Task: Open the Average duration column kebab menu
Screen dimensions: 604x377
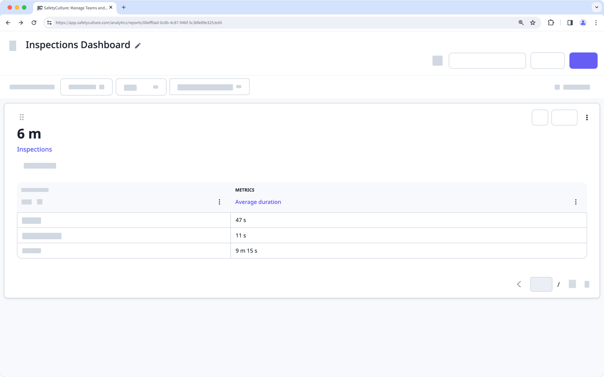Action: [x=576, y=202]
